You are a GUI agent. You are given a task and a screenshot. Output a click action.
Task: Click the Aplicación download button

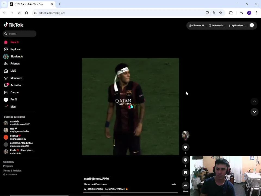(x=237, y=26)
